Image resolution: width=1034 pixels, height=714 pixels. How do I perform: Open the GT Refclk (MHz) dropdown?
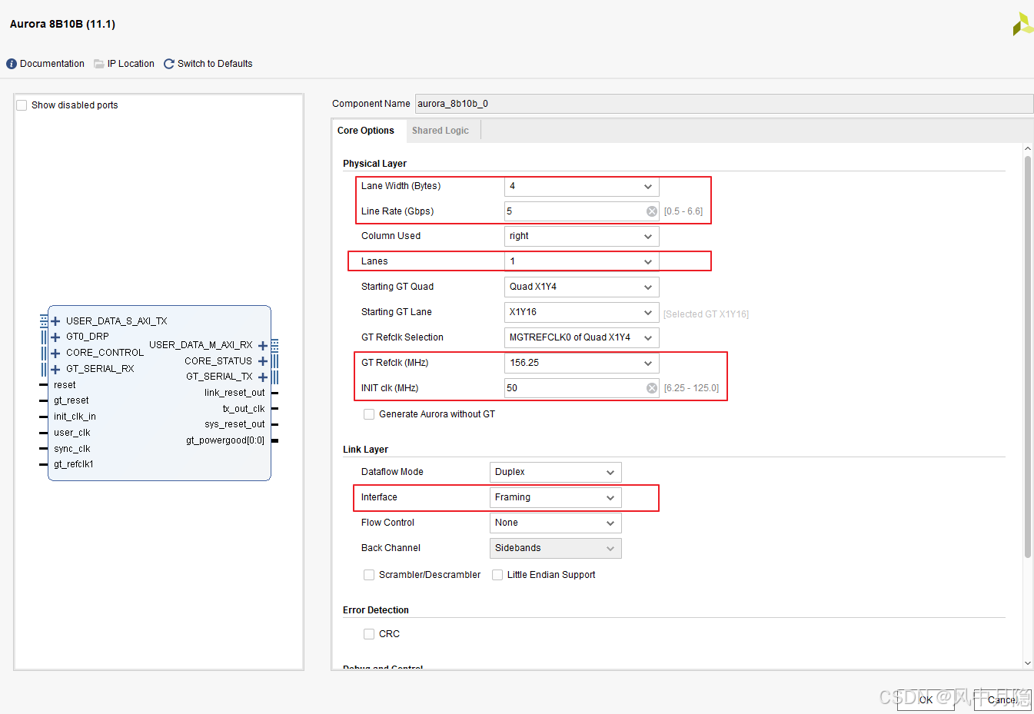(x=582, y=363)
